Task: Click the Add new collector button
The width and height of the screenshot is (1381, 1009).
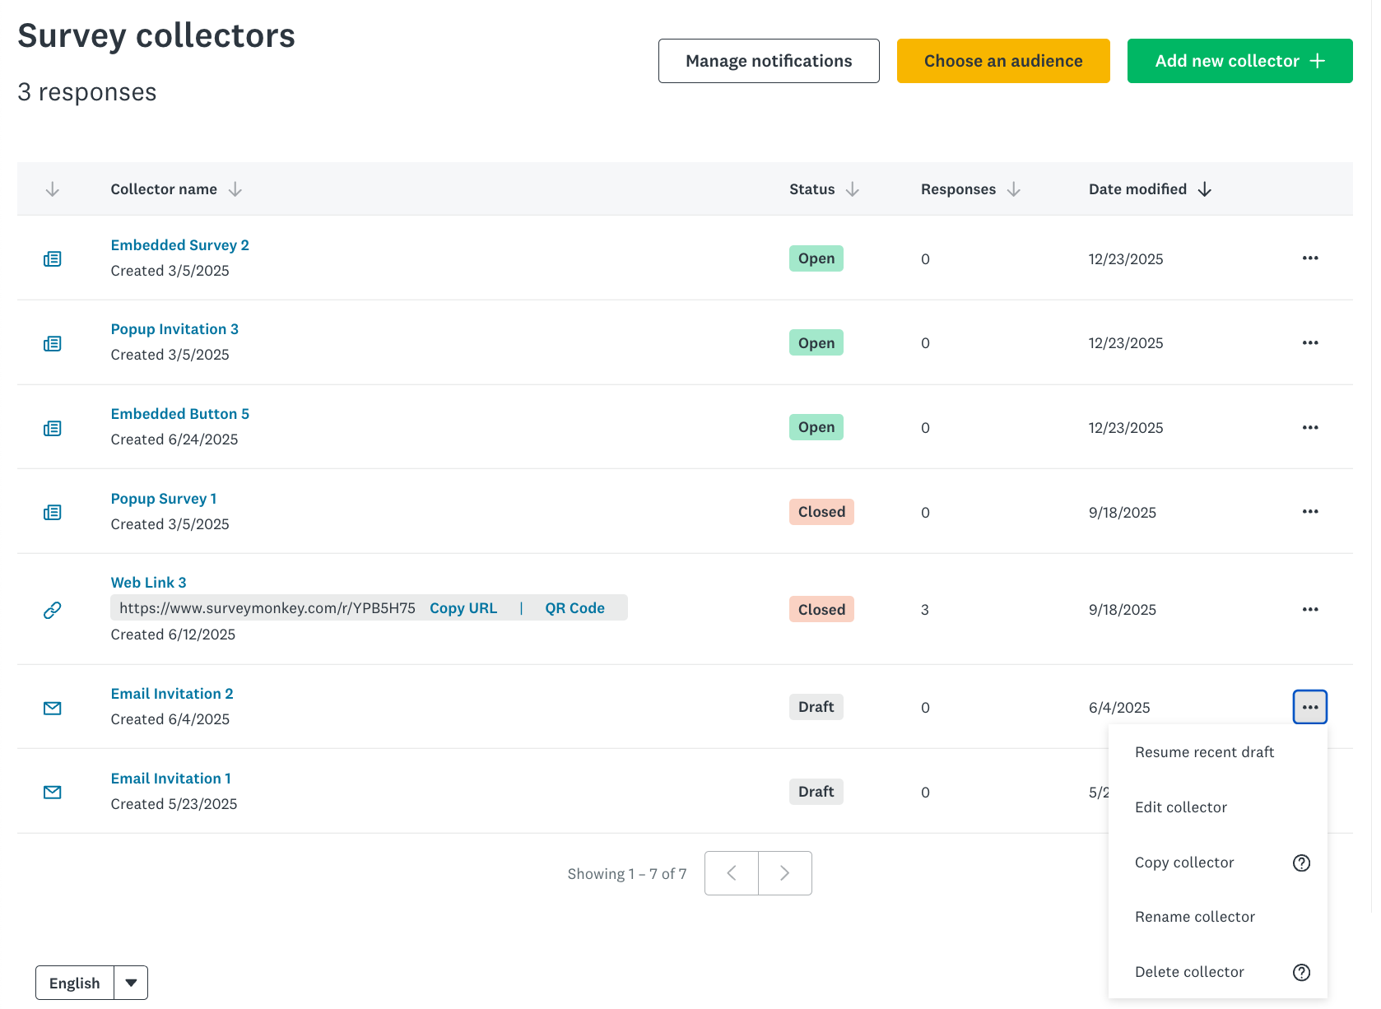Action: click(x=1239, y=61)
